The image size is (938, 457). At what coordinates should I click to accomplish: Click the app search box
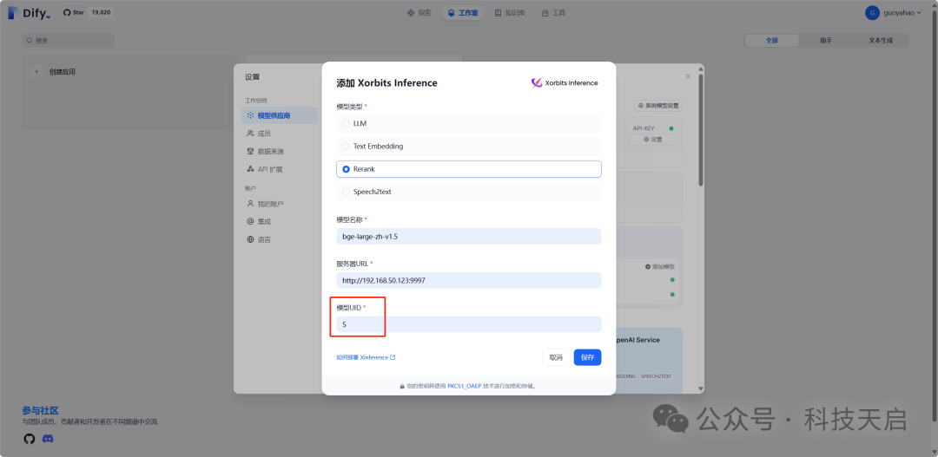[68, 41]
